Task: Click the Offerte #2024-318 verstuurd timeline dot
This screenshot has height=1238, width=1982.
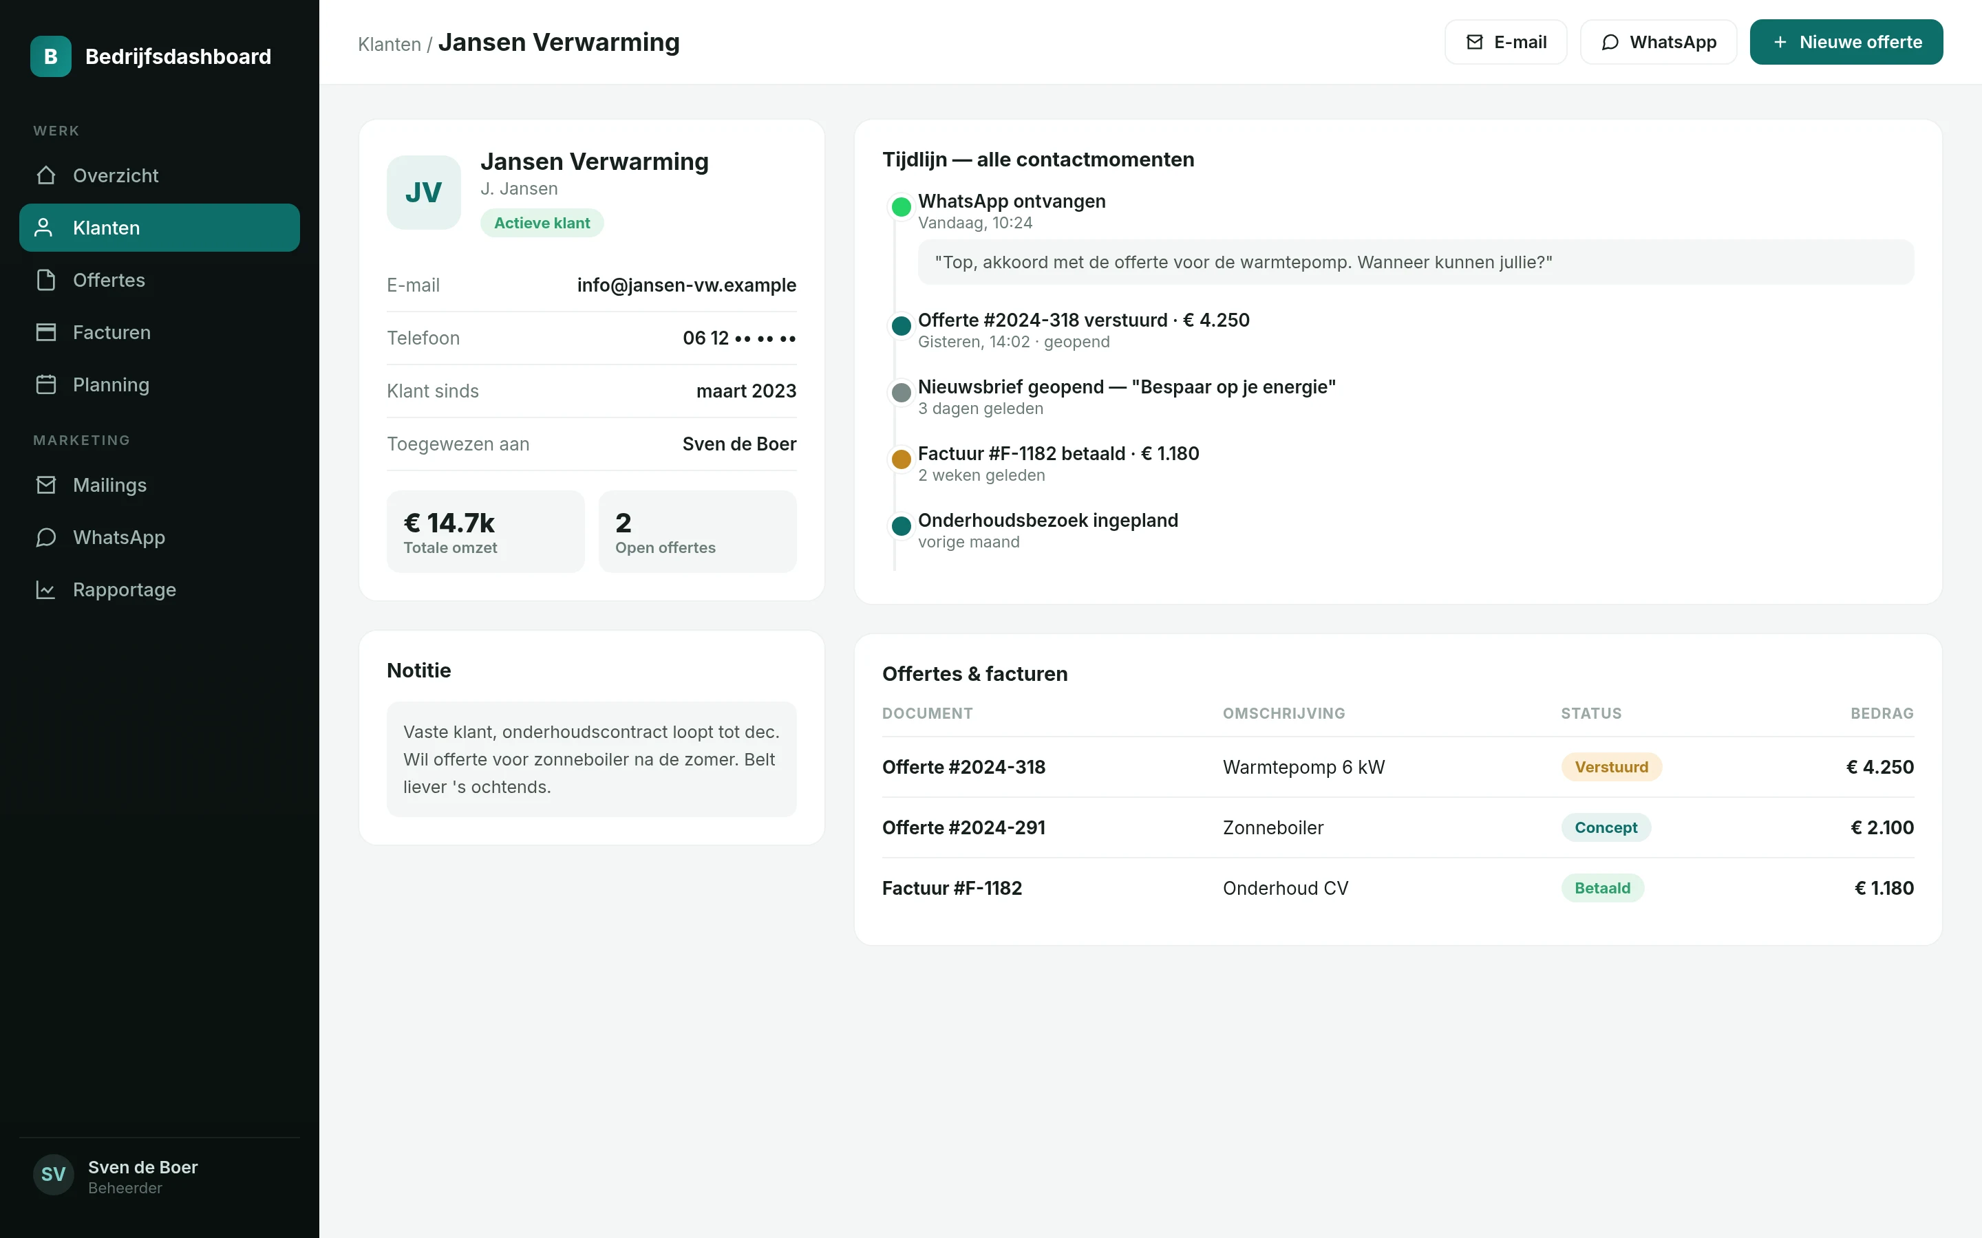Action: pos(901,326)
